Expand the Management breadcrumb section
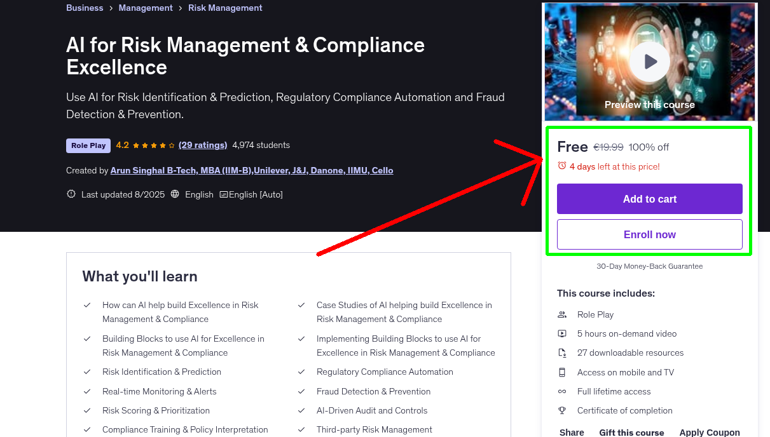This screenshot has height=437, width=770. (146, 8)
